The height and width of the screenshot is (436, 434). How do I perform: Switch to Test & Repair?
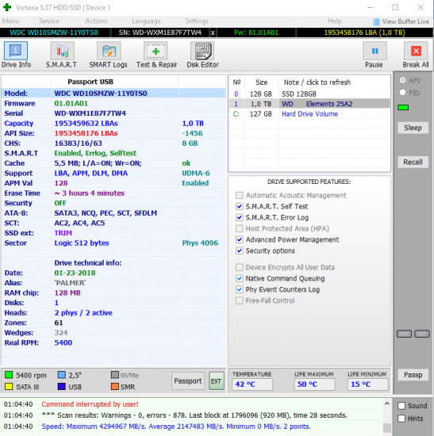pos(156,55)
